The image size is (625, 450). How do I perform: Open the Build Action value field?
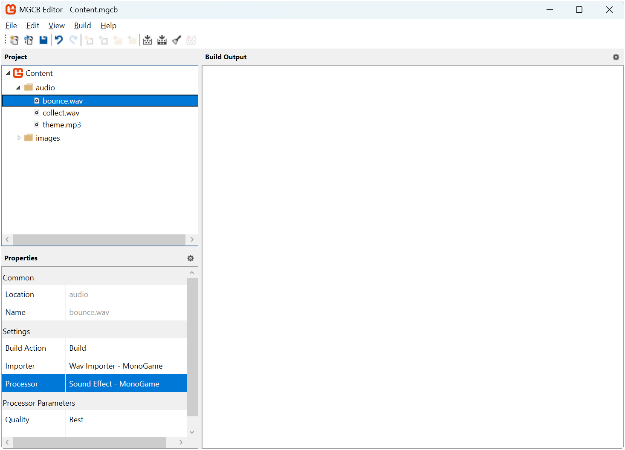click(125, 348)
